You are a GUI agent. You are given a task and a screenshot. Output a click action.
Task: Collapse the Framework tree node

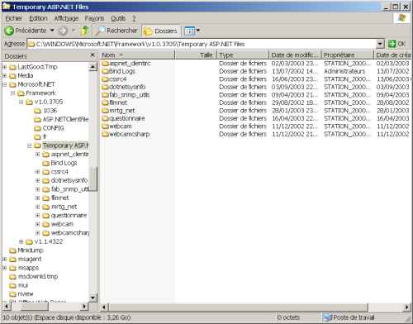(12, 93)
